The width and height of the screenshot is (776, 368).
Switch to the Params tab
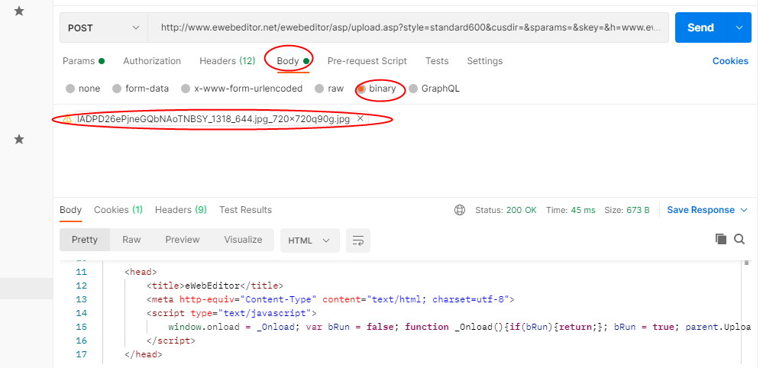pos(84,61)
